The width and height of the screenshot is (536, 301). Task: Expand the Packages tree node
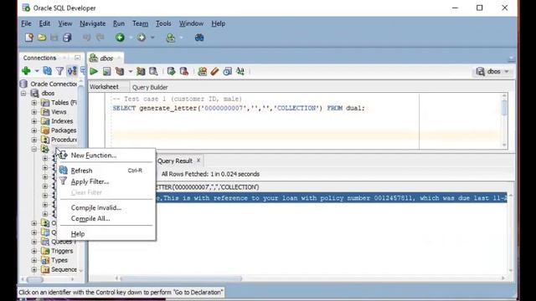click(33, 130)
